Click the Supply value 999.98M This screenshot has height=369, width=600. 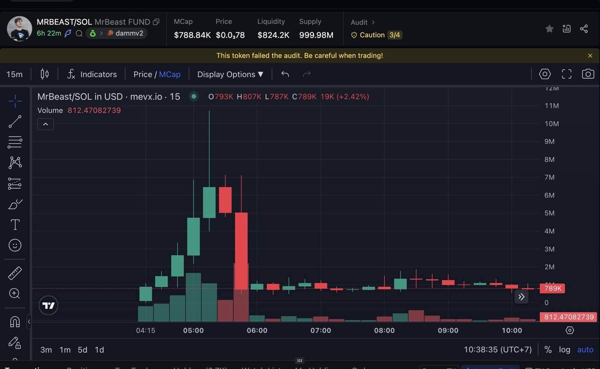coord(316,35)
